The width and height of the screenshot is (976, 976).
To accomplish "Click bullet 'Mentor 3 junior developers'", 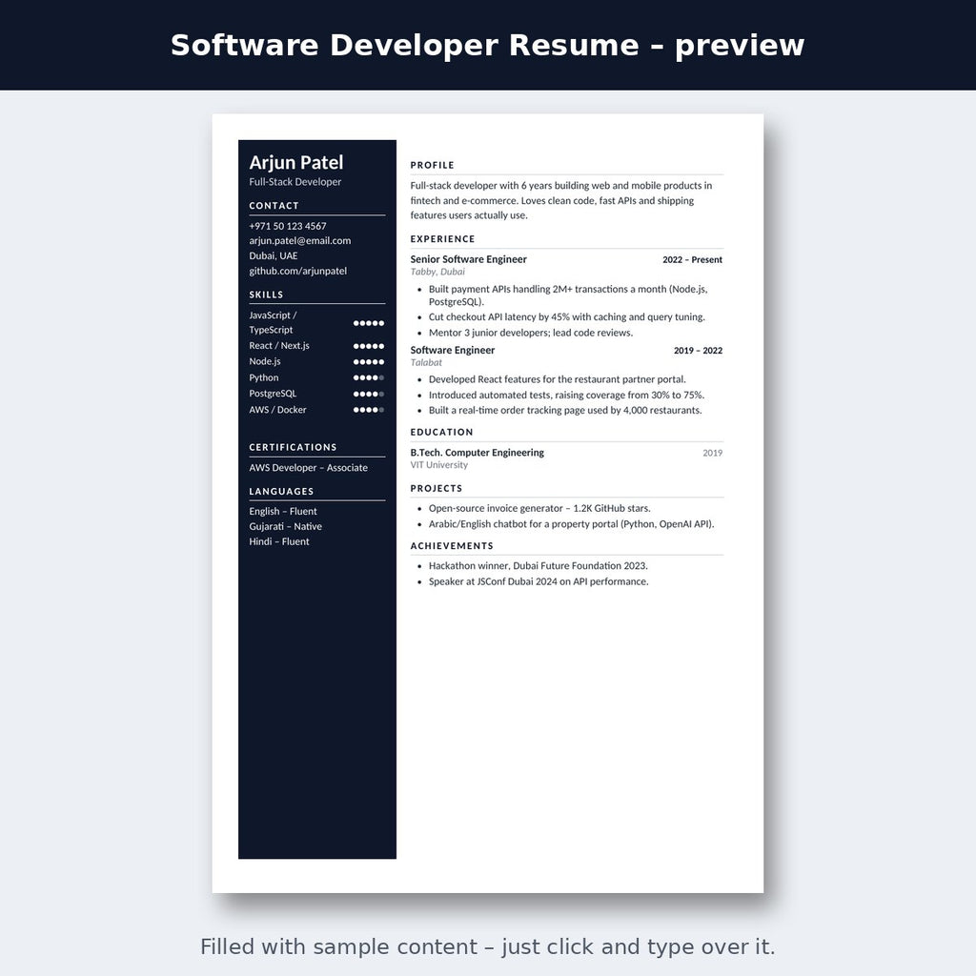I will click(530, 333).
